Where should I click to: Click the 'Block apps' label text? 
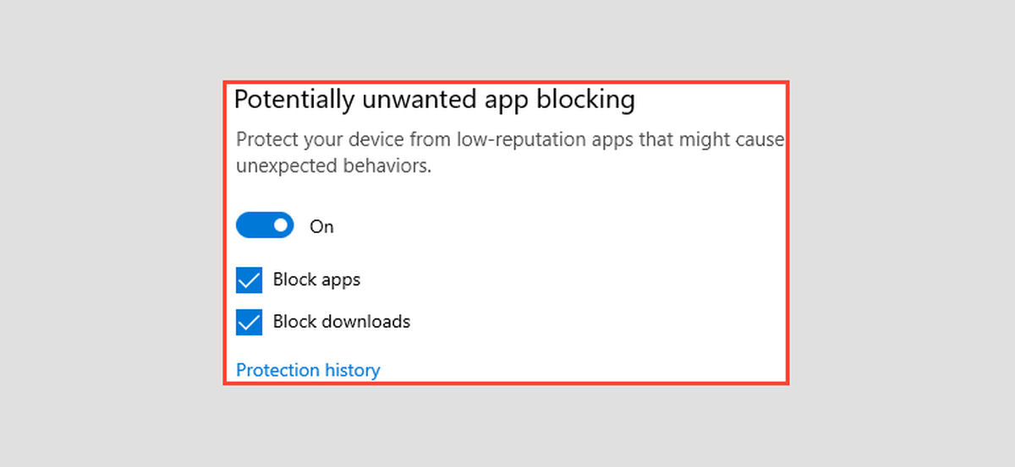[x=316, y=280]
